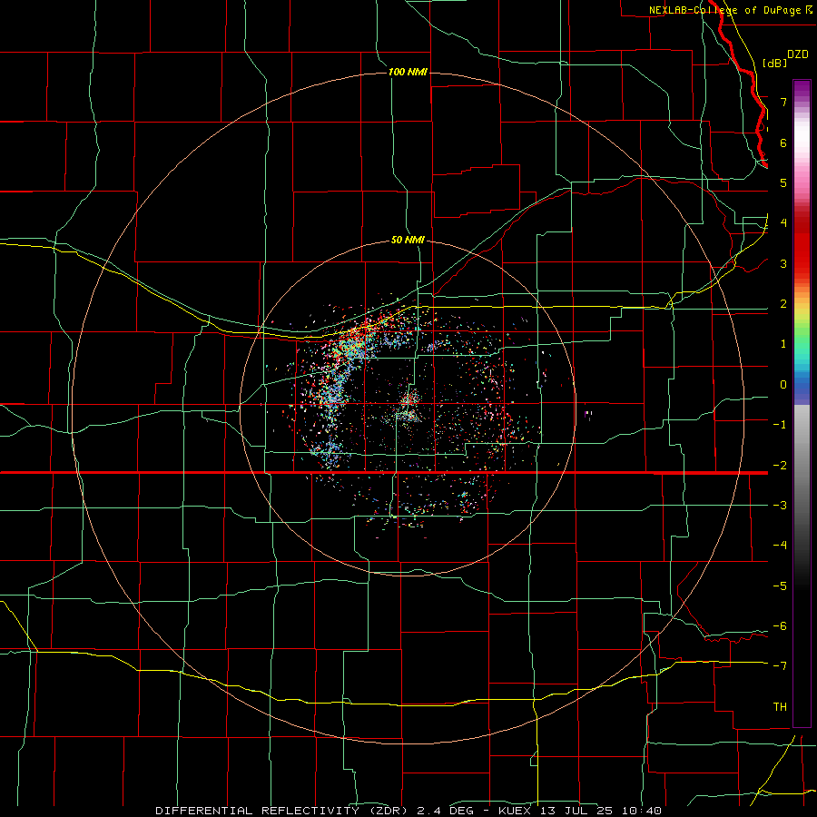The image size is (817, 817).
Task: Click the -1 value on color scale
Action: [x=780, y=425]
